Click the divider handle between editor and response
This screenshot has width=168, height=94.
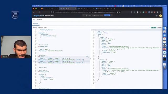(x=91, y=59)
